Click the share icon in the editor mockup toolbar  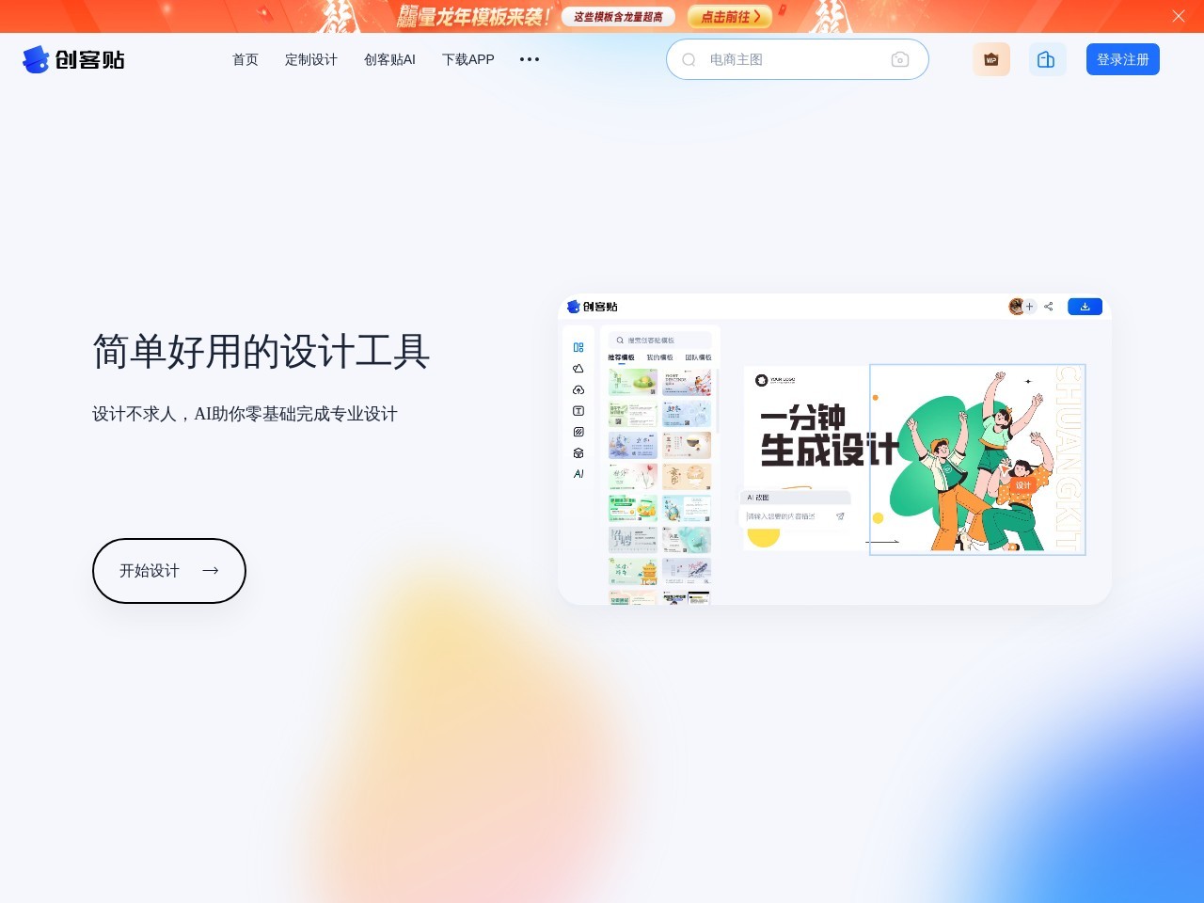pos(1048,307)
